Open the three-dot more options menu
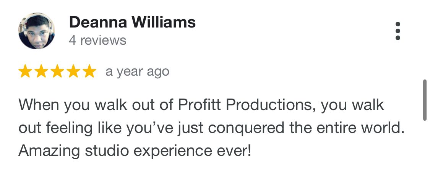Image resolution: width=430 pixels, height=170 pixels. (x=398, y=31)
